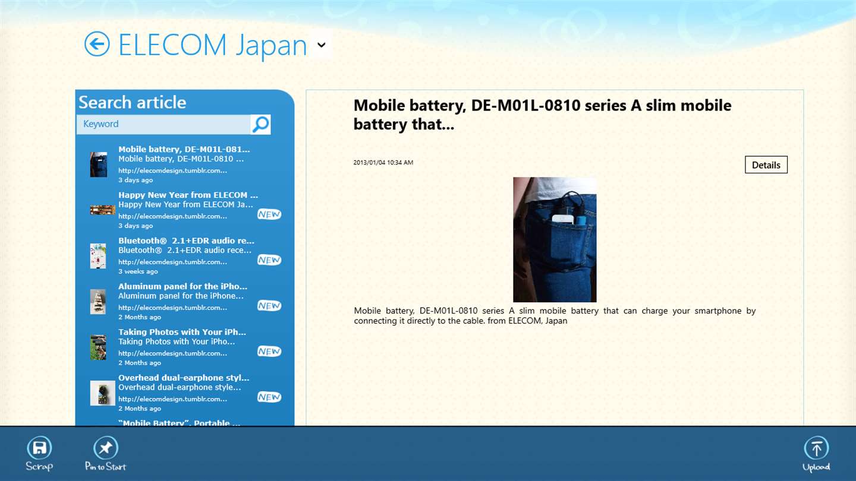The height and width of the screenshot is (481, 856).
Task: Click the elecomdesign.tumblr link under Taking Photos
Action: [173, 353]
